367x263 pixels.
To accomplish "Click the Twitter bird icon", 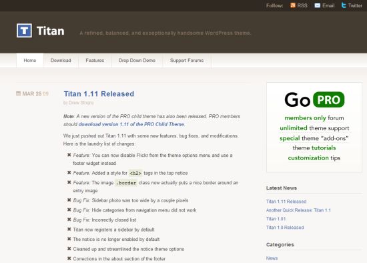I will [344, 5].
